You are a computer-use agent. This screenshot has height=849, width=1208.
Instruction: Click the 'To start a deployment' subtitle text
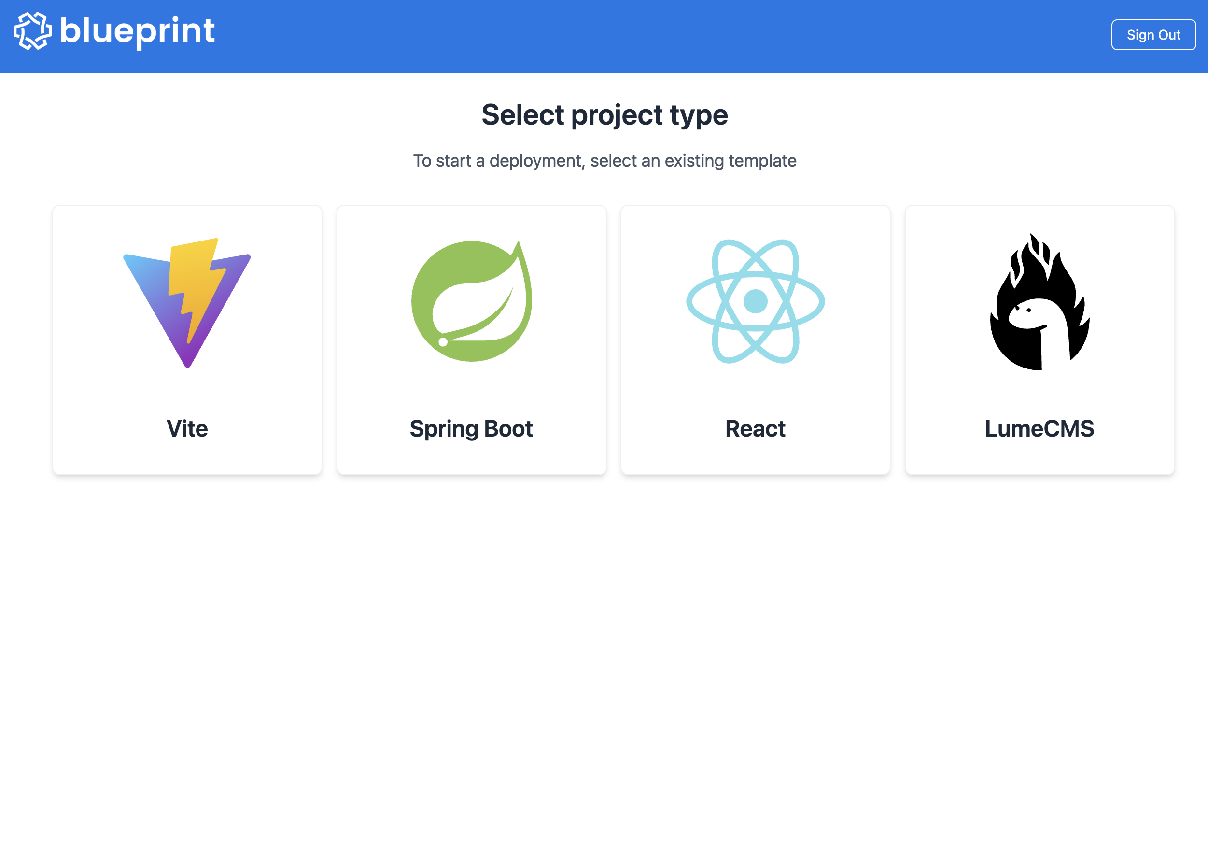[x=604, y=160]
